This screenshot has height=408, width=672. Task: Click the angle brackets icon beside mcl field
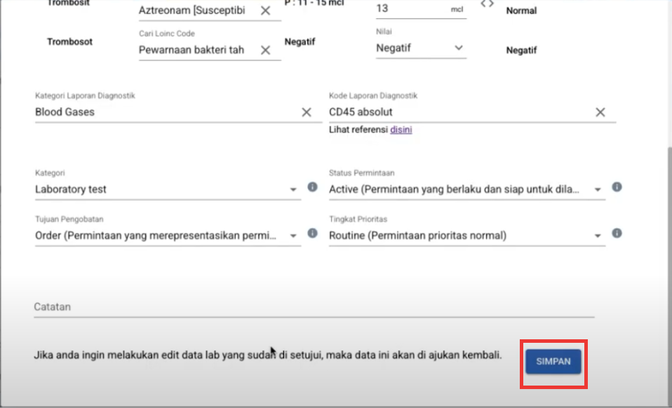(487, 4)
